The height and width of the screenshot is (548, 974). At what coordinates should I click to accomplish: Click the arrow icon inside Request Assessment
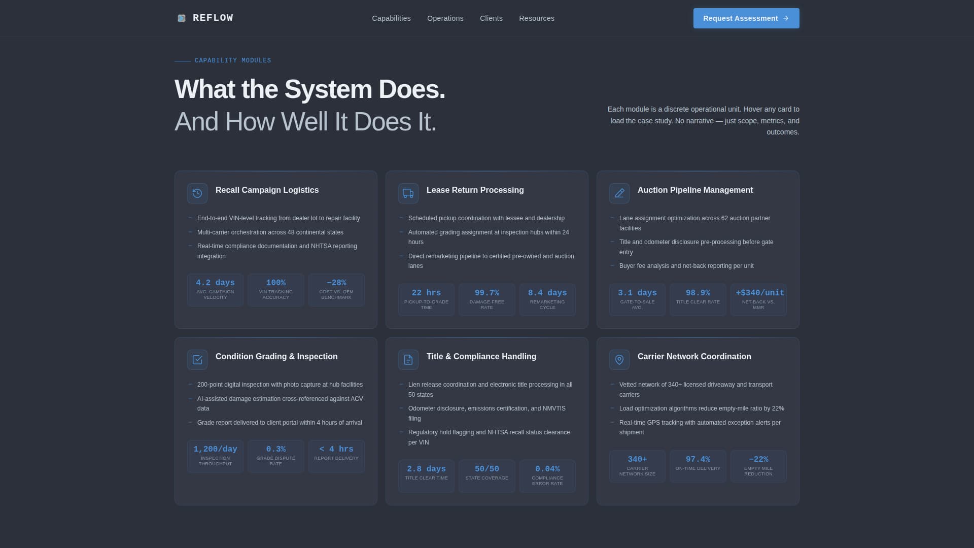click(786, 18)
